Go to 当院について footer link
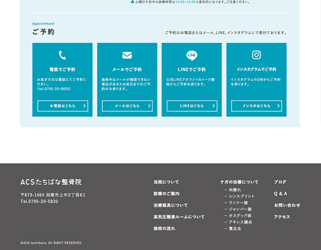 coord(166,182)
